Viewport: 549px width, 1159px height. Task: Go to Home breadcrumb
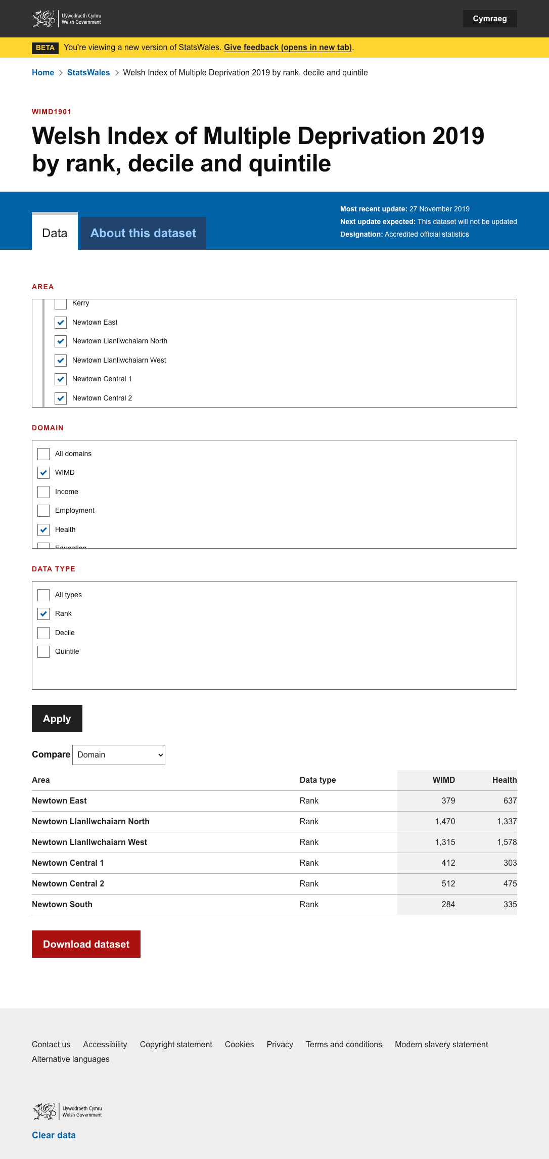[x=43, y=72]
